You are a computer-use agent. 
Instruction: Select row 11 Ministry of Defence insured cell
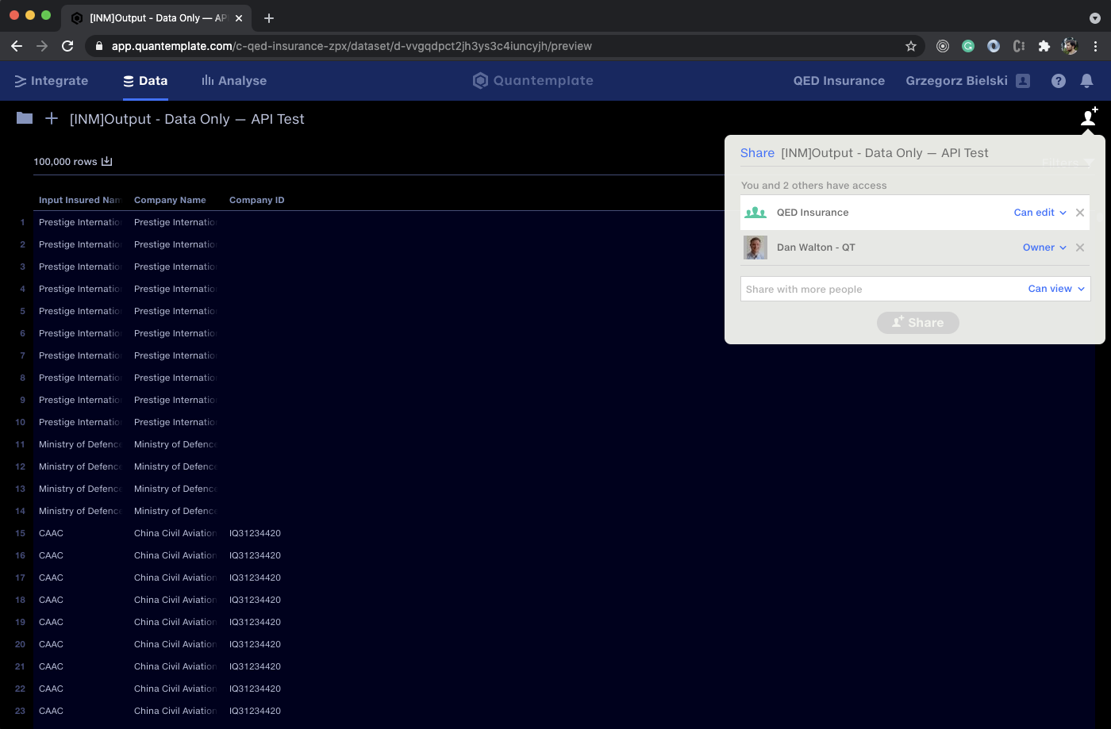pyautogui.click(x=79, y=444)
